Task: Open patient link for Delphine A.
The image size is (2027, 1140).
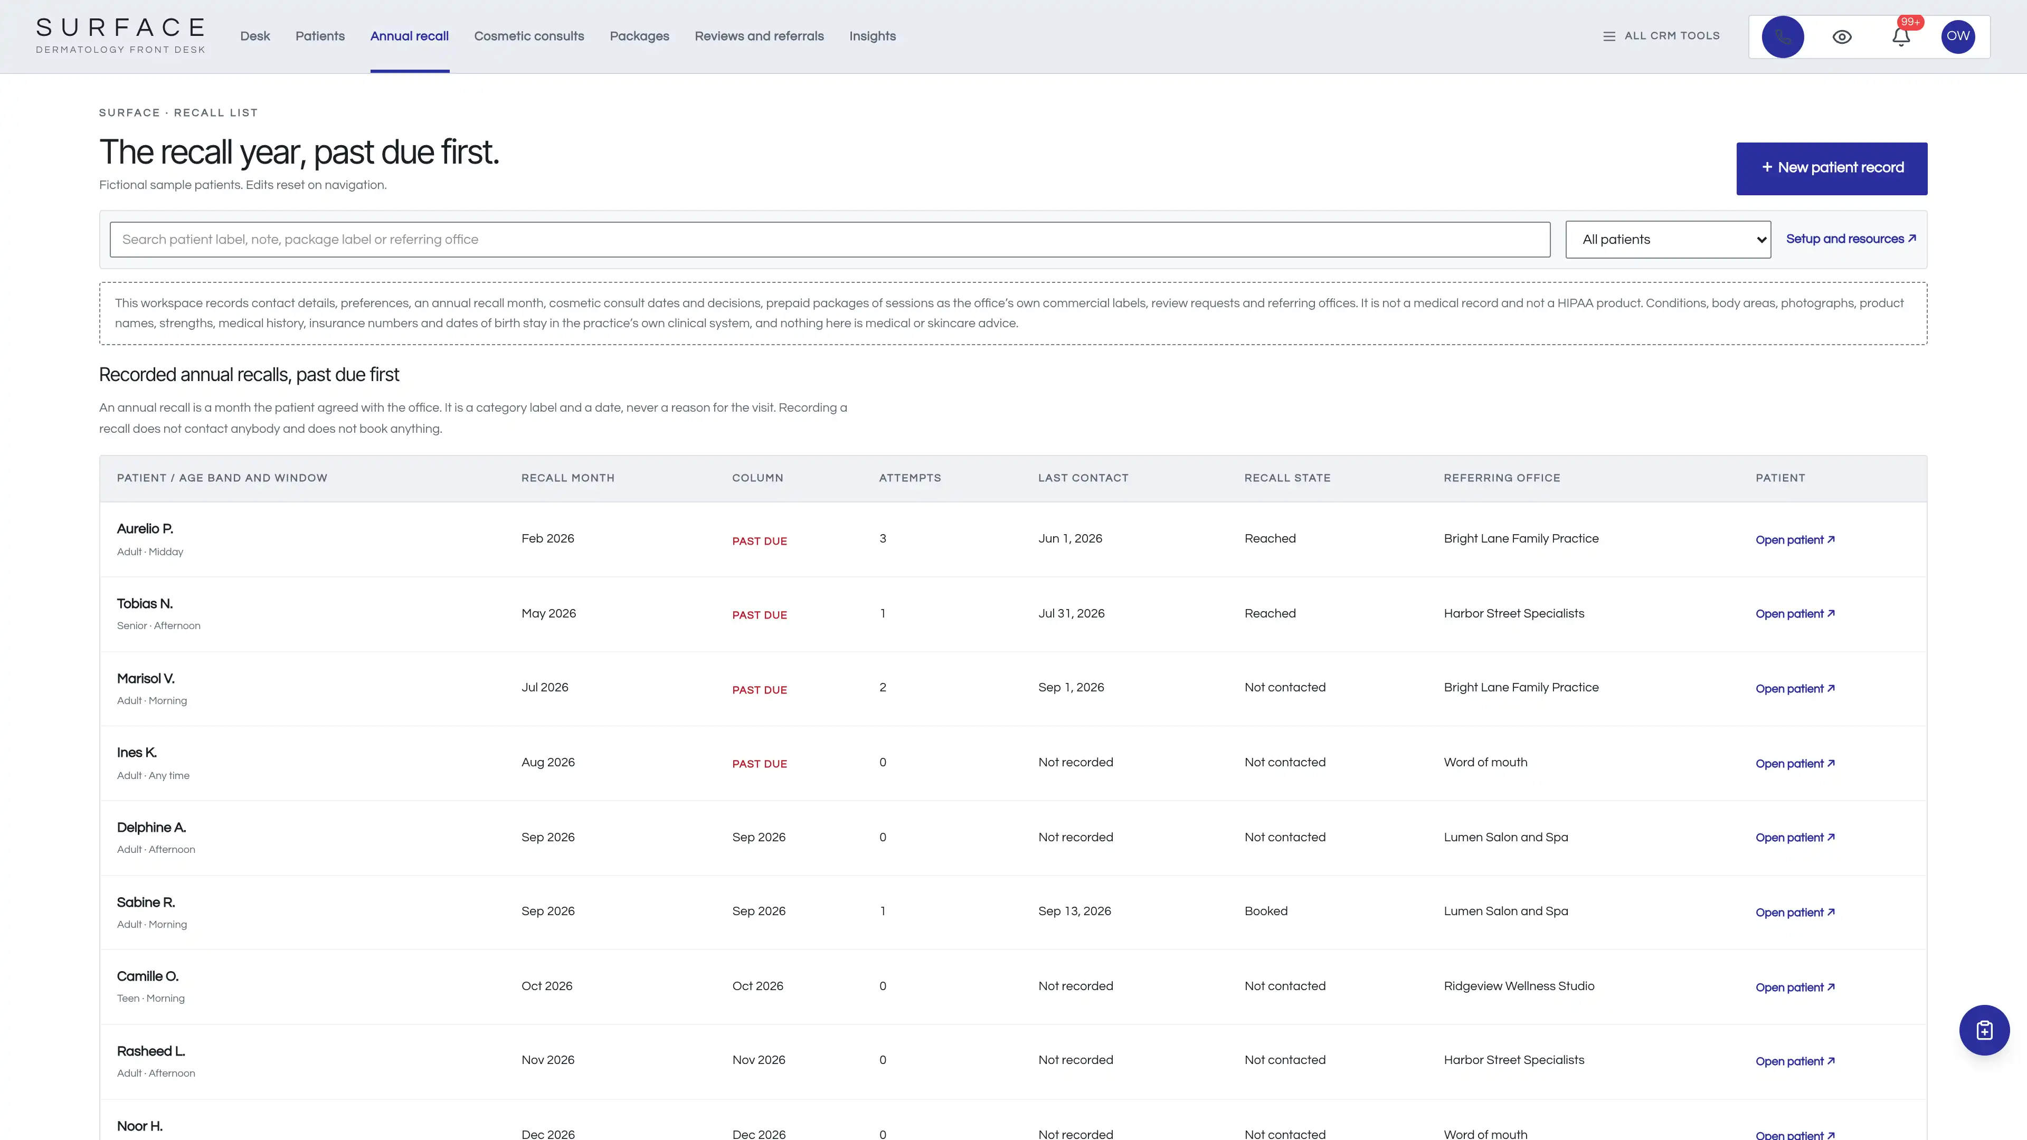Action: 1795,837
